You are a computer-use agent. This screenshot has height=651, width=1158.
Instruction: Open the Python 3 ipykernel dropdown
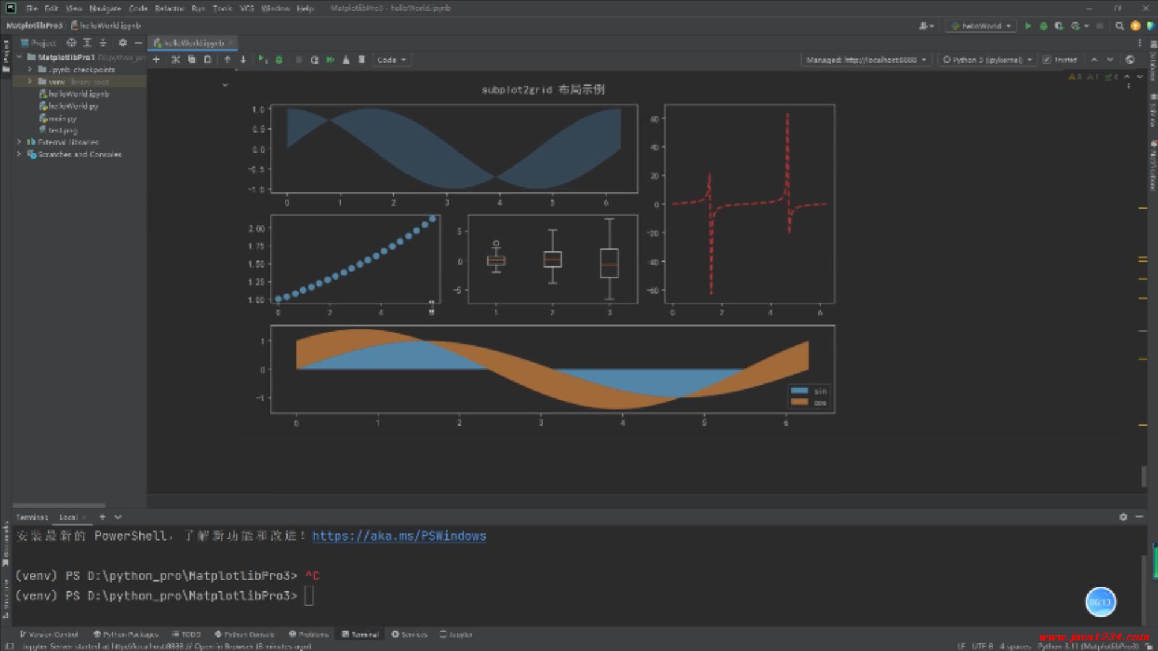(x=987, y=60)
